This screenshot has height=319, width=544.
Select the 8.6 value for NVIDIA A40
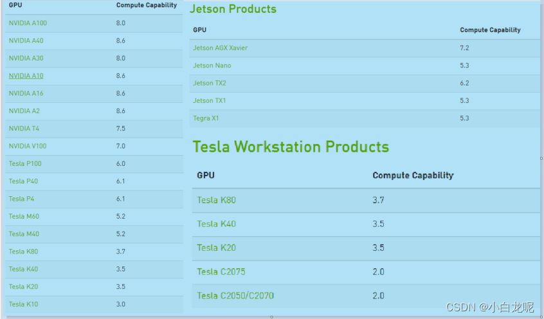click(x=121, y=41)
